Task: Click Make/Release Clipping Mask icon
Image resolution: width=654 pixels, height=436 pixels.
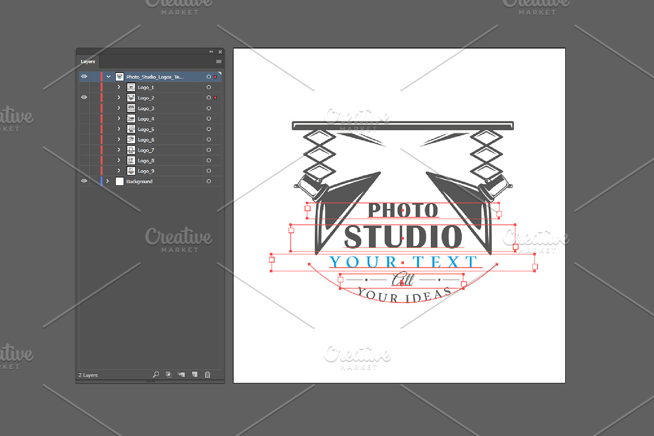Action: click(168, 374)
